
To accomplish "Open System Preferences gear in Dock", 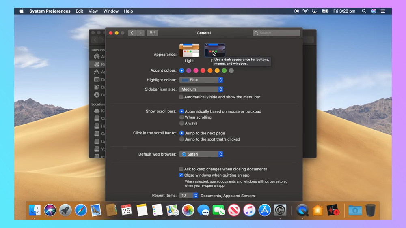I will point(280,210).
